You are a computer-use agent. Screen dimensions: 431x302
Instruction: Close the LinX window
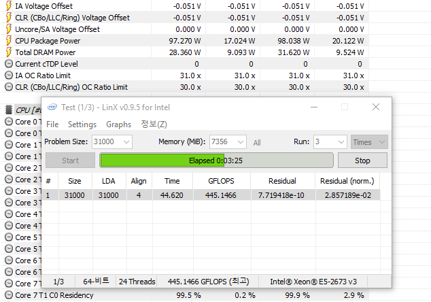point(376,107)
